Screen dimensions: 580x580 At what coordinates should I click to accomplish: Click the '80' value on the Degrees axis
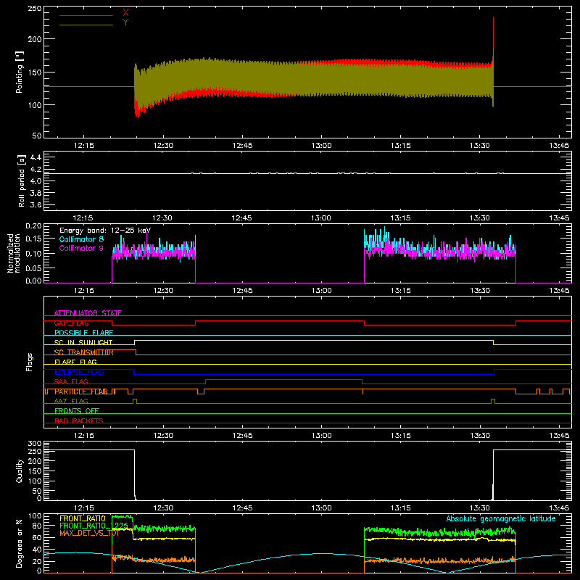37,526
